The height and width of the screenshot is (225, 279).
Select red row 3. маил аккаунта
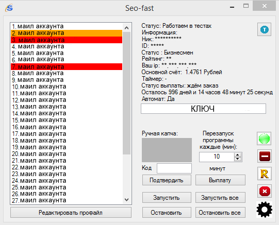[67, 40]
